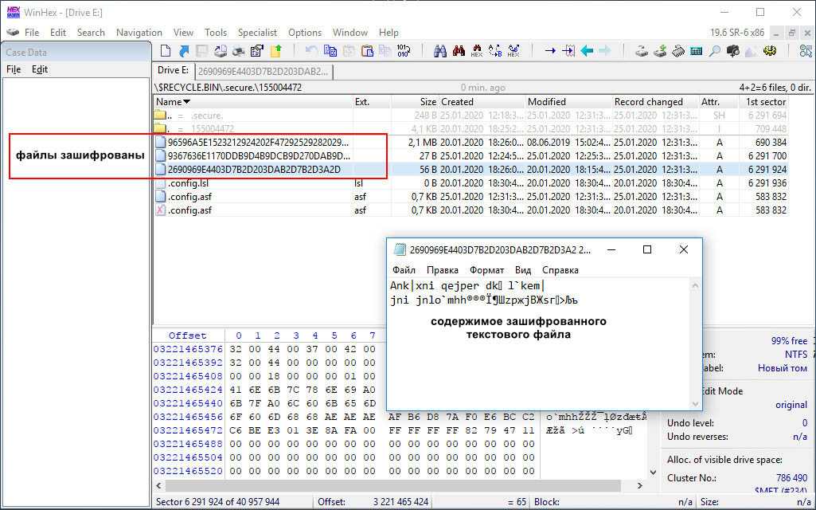Click the blue binoculars Find Text icon
This screenshot has width=816, height=510.
439,51
